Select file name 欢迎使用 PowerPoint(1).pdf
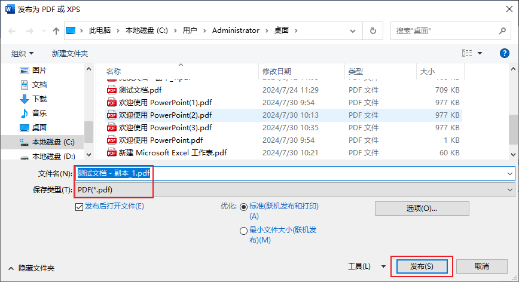The width and height of the screenshot is (519, 282). [165, 103]
